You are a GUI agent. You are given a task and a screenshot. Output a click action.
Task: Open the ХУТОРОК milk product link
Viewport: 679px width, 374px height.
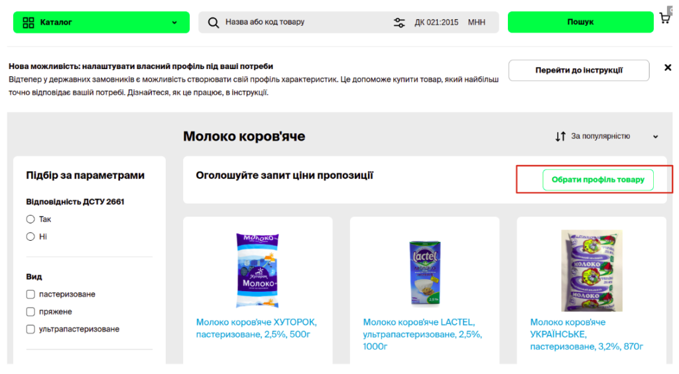click(257, 328)
